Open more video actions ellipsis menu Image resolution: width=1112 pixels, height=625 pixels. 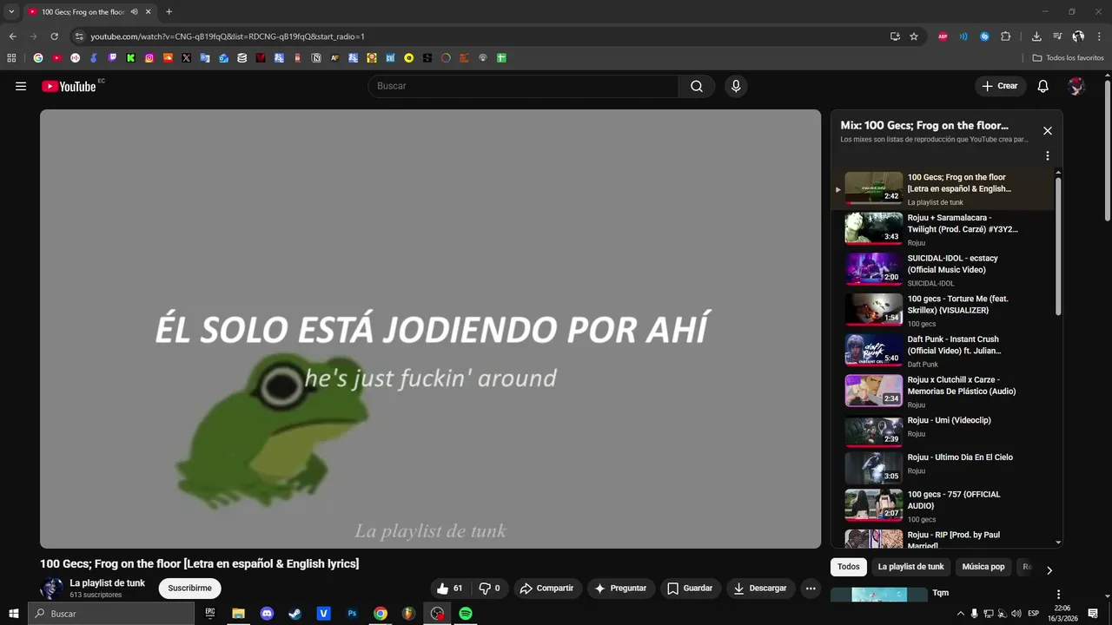811,588
